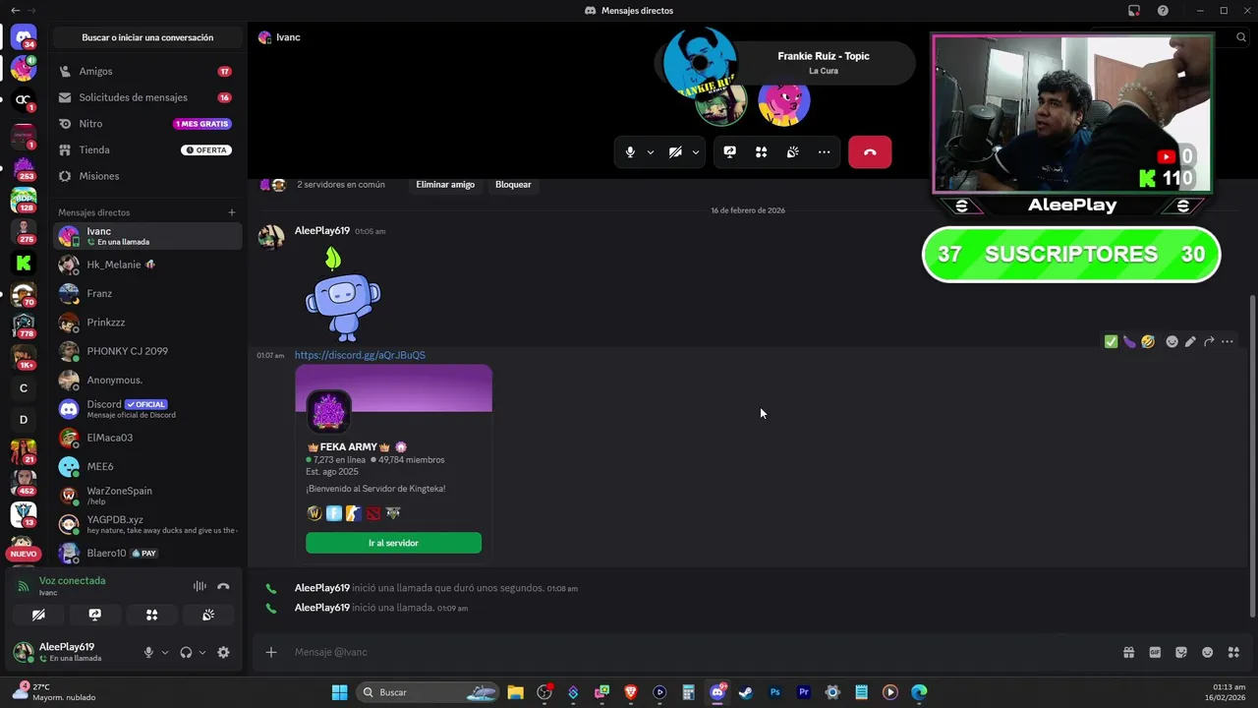Open PHONKY CJ 2099 conversation
The image size is (1258, 708).
tap(147, 351)
